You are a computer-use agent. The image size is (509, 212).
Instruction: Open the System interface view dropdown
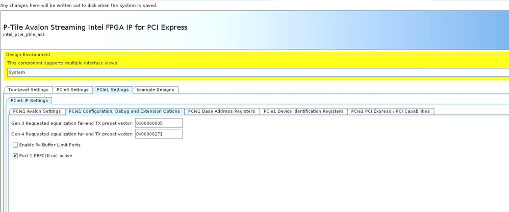tap(258, 73)
